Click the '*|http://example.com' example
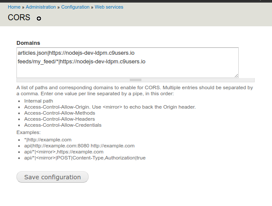This screenshot has width=272, height=206. [x=48, y=140]
